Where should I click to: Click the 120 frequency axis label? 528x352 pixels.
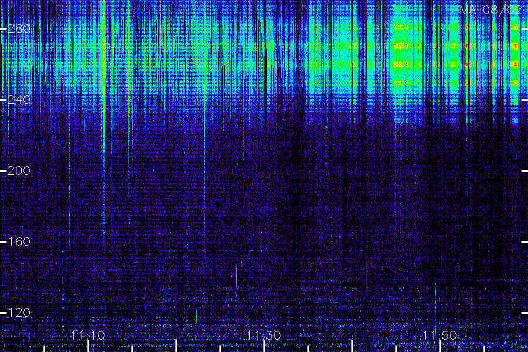pyautogui.click(x=19, y=313)
